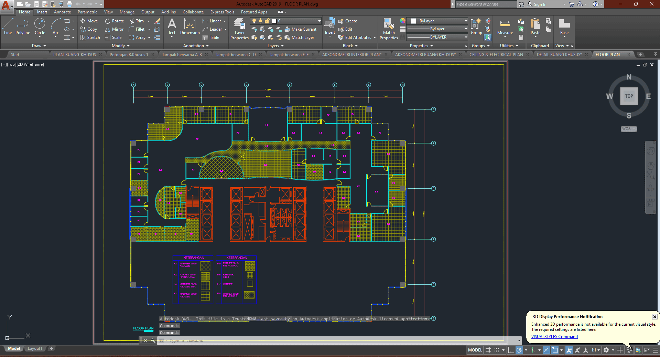Click the Match Properties tool

[x=389, y=29]
